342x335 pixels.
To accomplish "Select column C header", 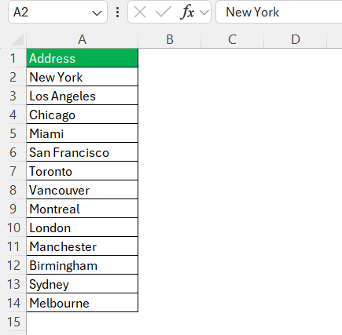I will point(232,39).
